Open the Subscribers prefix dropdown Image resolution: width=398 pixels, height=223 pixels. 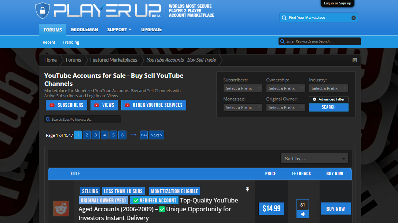(243, 88)
